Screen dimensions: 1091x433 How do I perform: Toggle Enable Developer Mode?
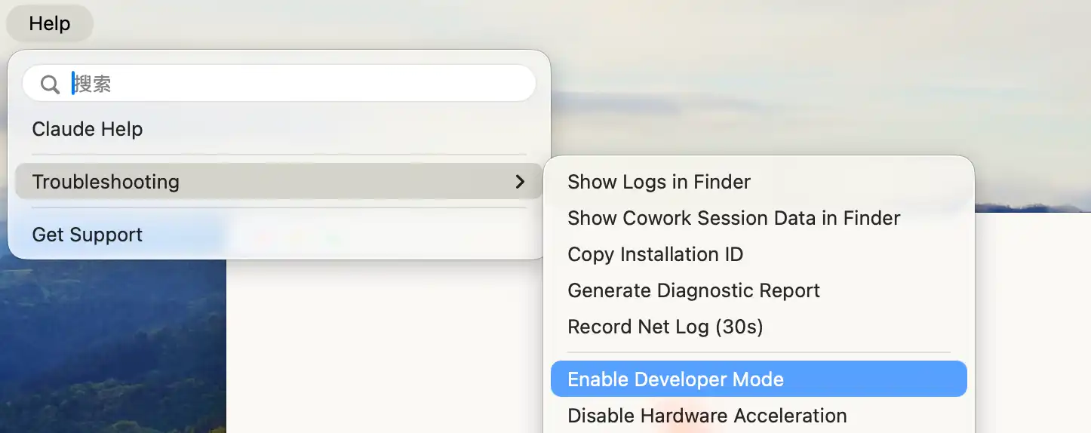(x=675, y=379)
